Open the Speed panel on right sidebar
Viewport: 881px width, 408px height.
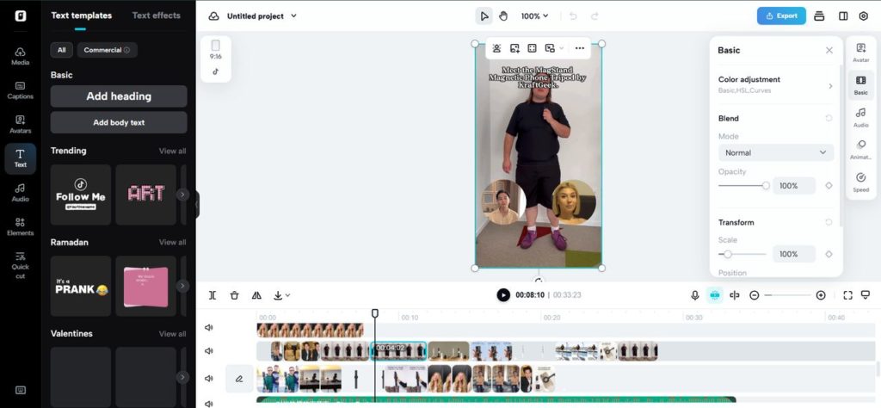point(860,182)
